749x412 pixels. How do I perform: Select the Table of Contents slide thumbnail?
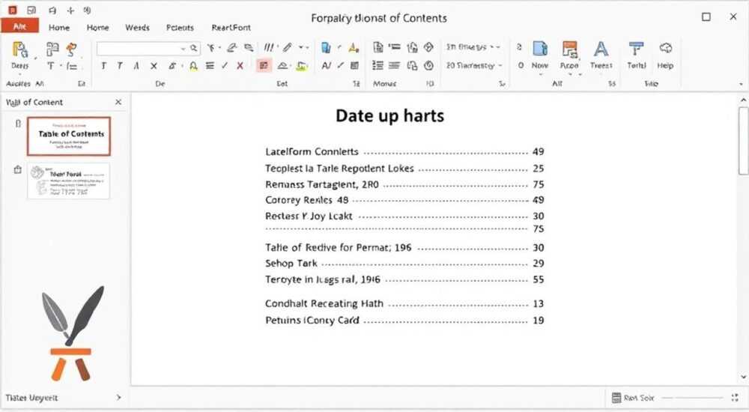69,136
